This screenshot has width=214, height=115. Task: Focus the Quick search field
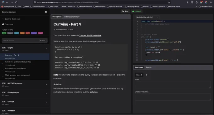tap(25, 41)
